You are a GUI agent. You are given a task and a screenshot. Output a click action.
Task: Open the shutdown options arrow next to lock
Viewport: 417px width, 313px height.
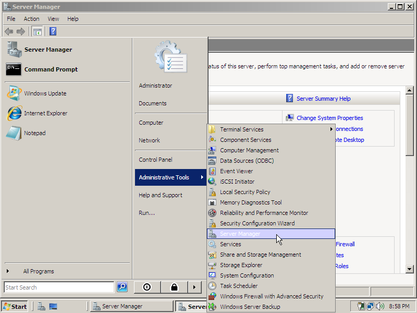[194, 287]
